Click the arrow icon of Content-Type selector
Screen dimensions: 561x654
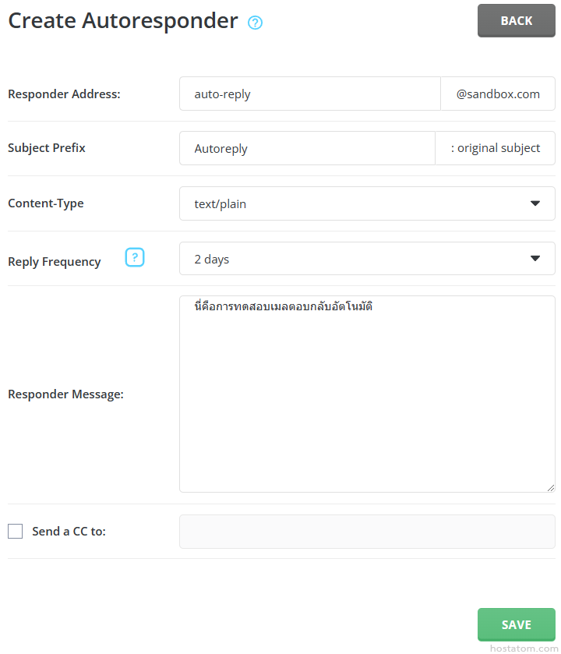click(x=535, y=203)
